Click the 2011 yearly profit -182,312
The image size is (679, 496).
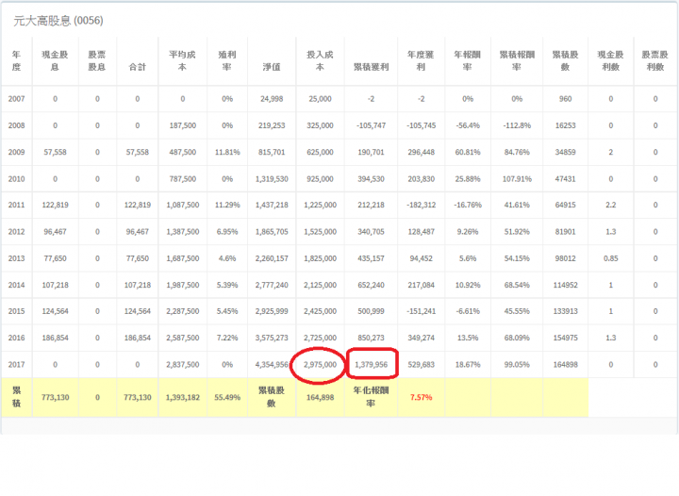421,206
